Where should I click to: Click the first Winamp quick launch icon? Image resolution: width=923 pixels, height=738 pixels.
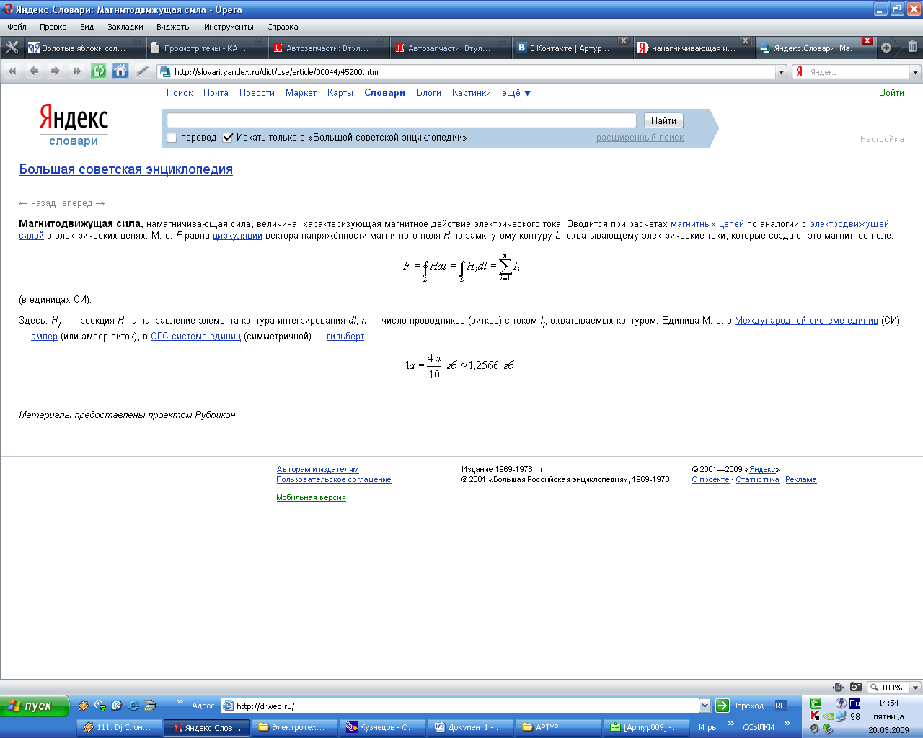pos(84,706)
